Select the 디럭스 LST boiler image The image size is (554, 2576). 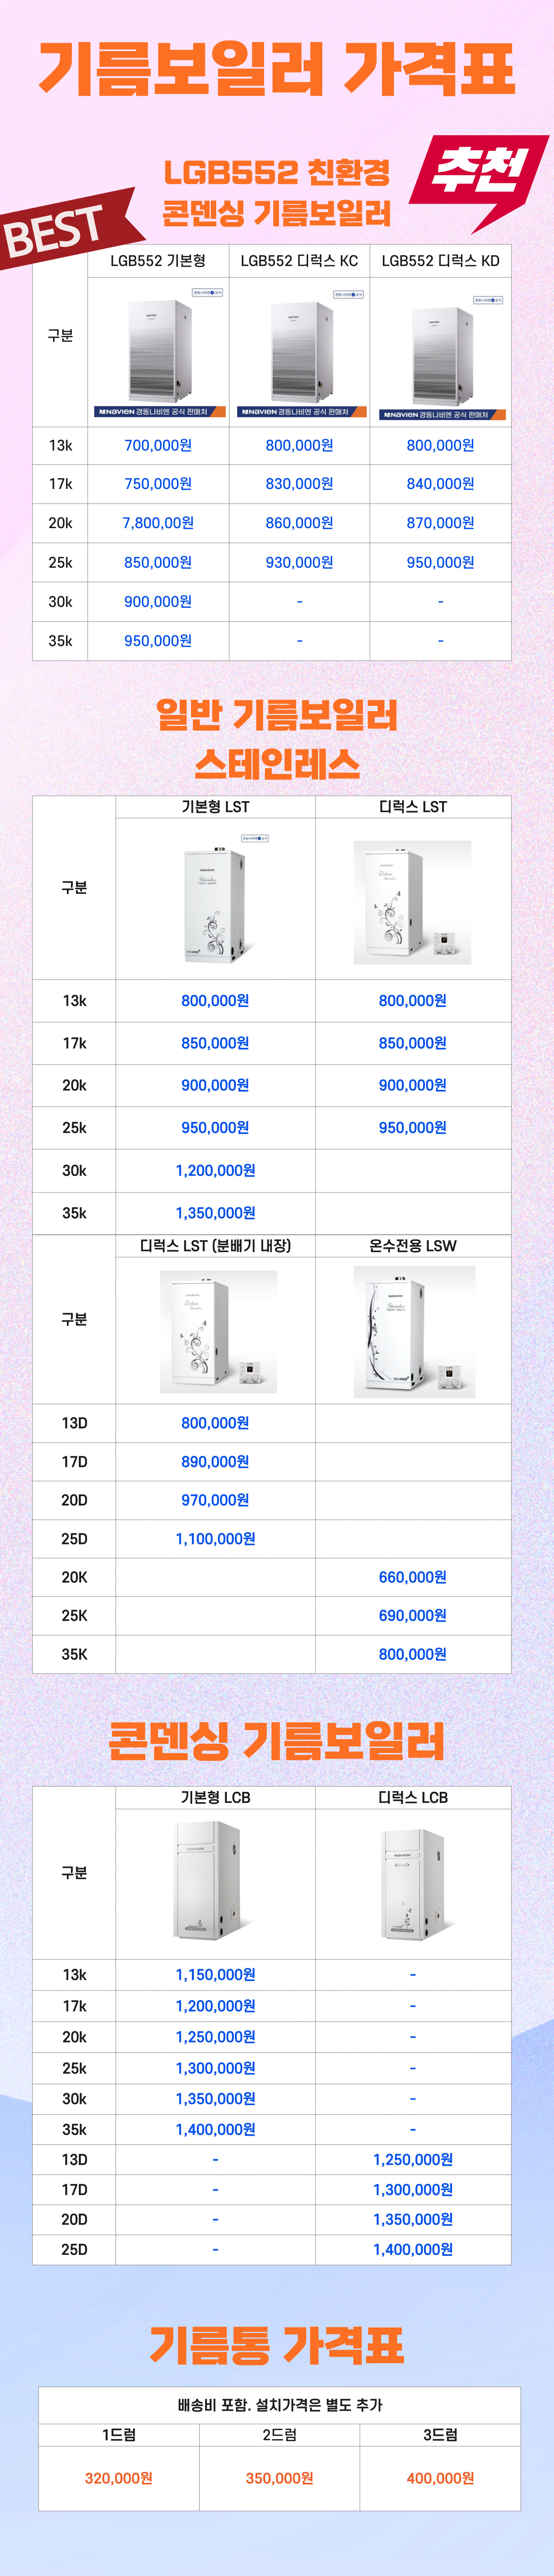point(412,902)
